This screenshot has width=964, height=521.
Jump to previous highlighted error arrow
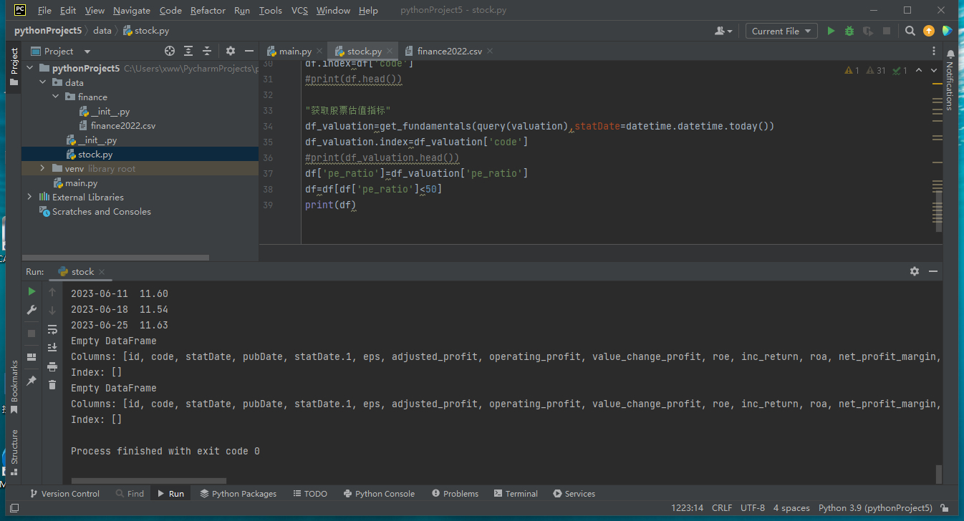[x=919, y=70]
